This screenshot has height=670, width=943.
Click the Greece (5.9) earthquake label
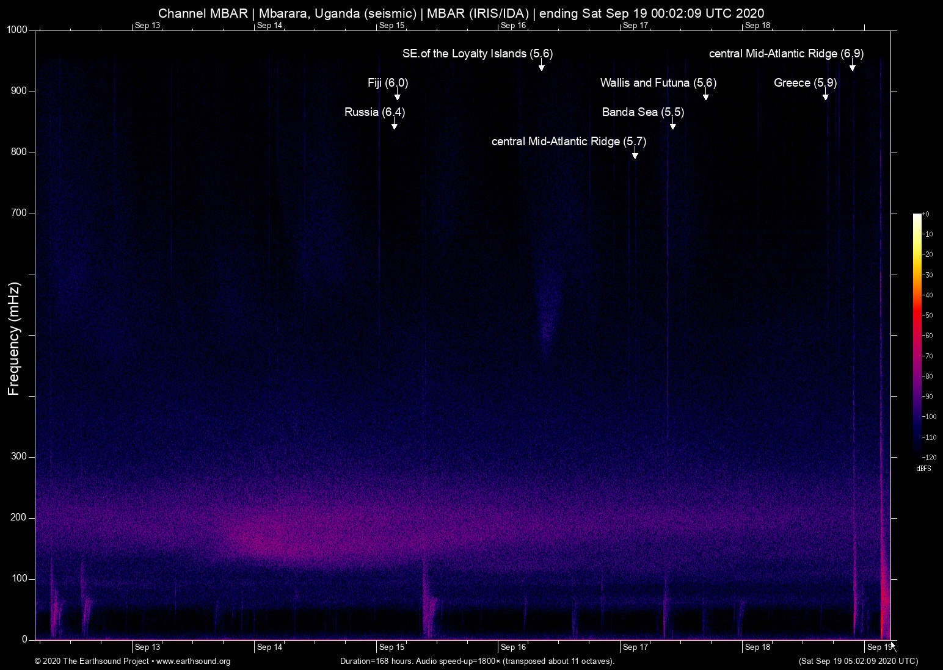[805, 83]
